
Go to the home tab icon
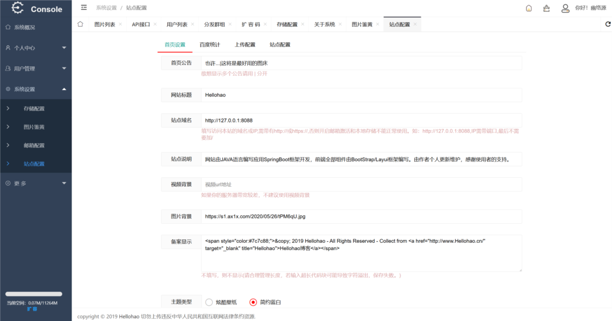(81, 24)
